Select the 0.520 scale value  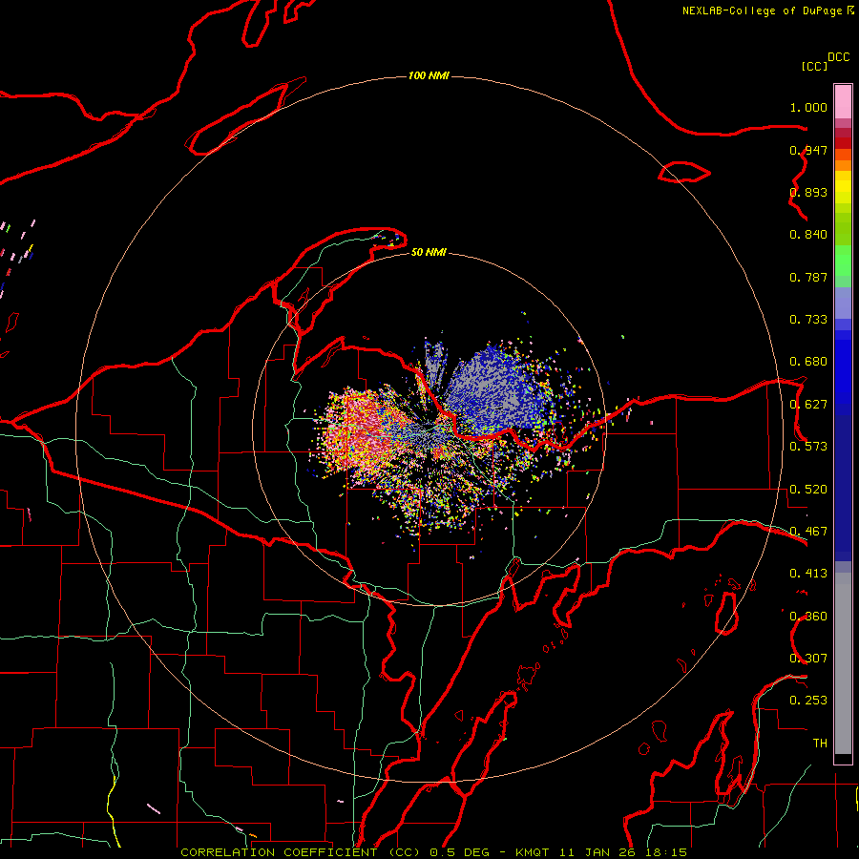tap(808, 490)
